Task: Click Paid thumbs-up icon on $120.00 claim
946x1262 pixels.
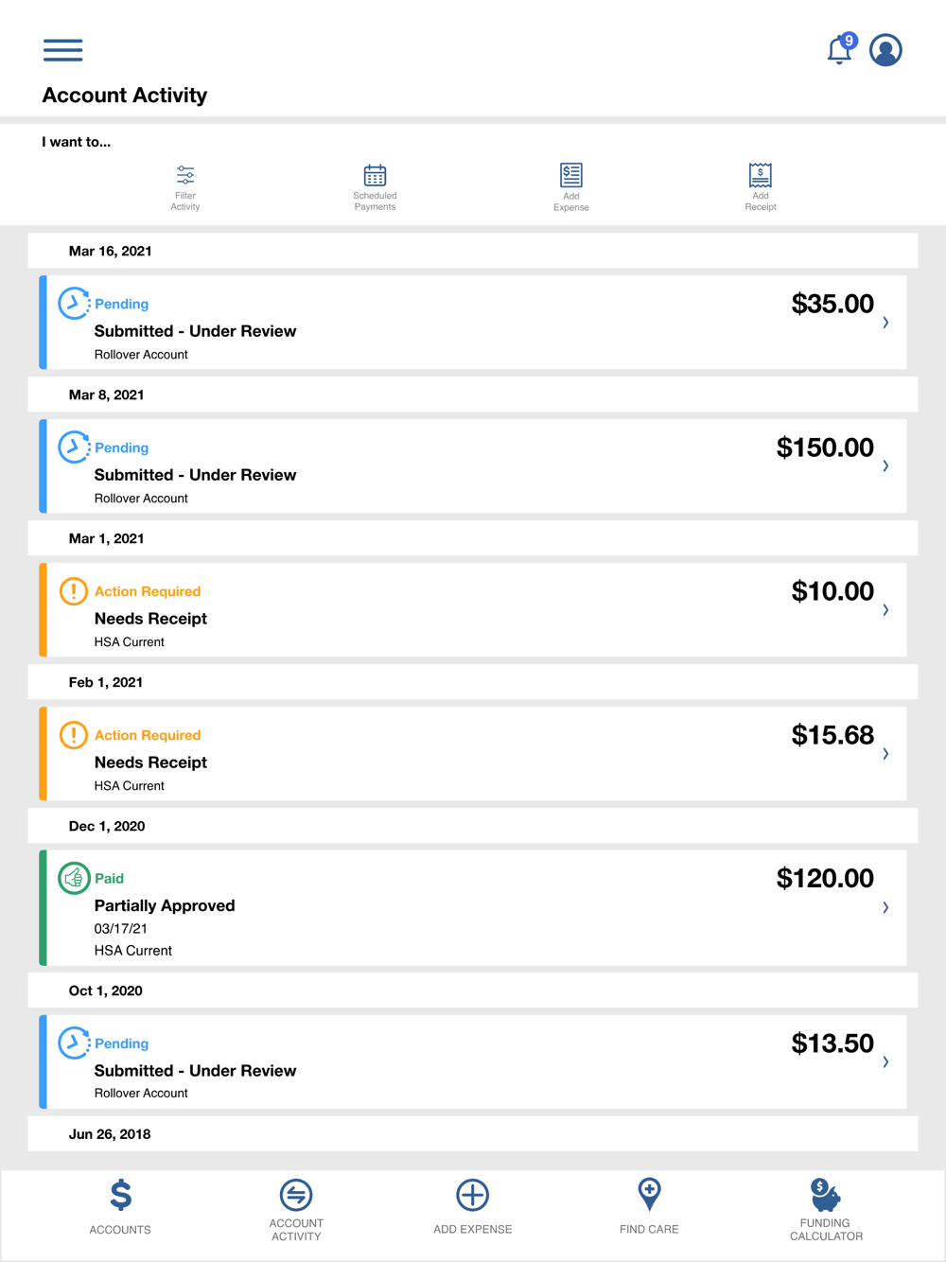Action: [73, 878]
